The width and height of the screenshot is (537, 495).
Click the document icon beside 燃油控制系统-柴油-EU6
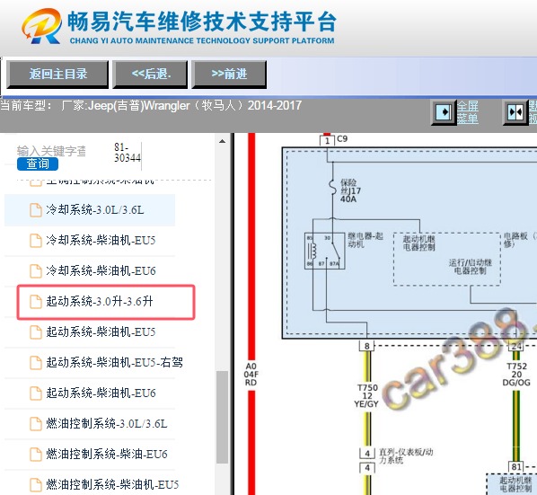coord(36,455)
